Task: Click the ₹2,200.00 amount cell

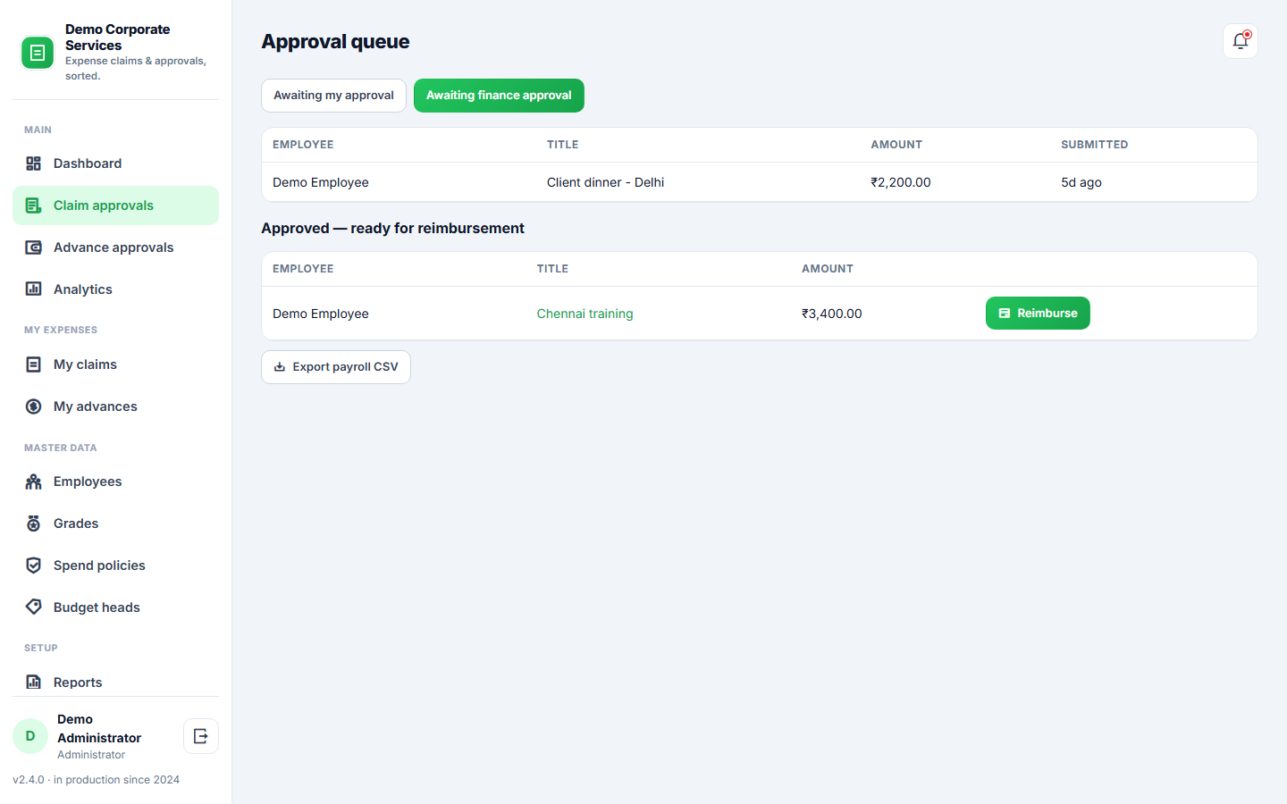Action: click(x=901, y=182)
